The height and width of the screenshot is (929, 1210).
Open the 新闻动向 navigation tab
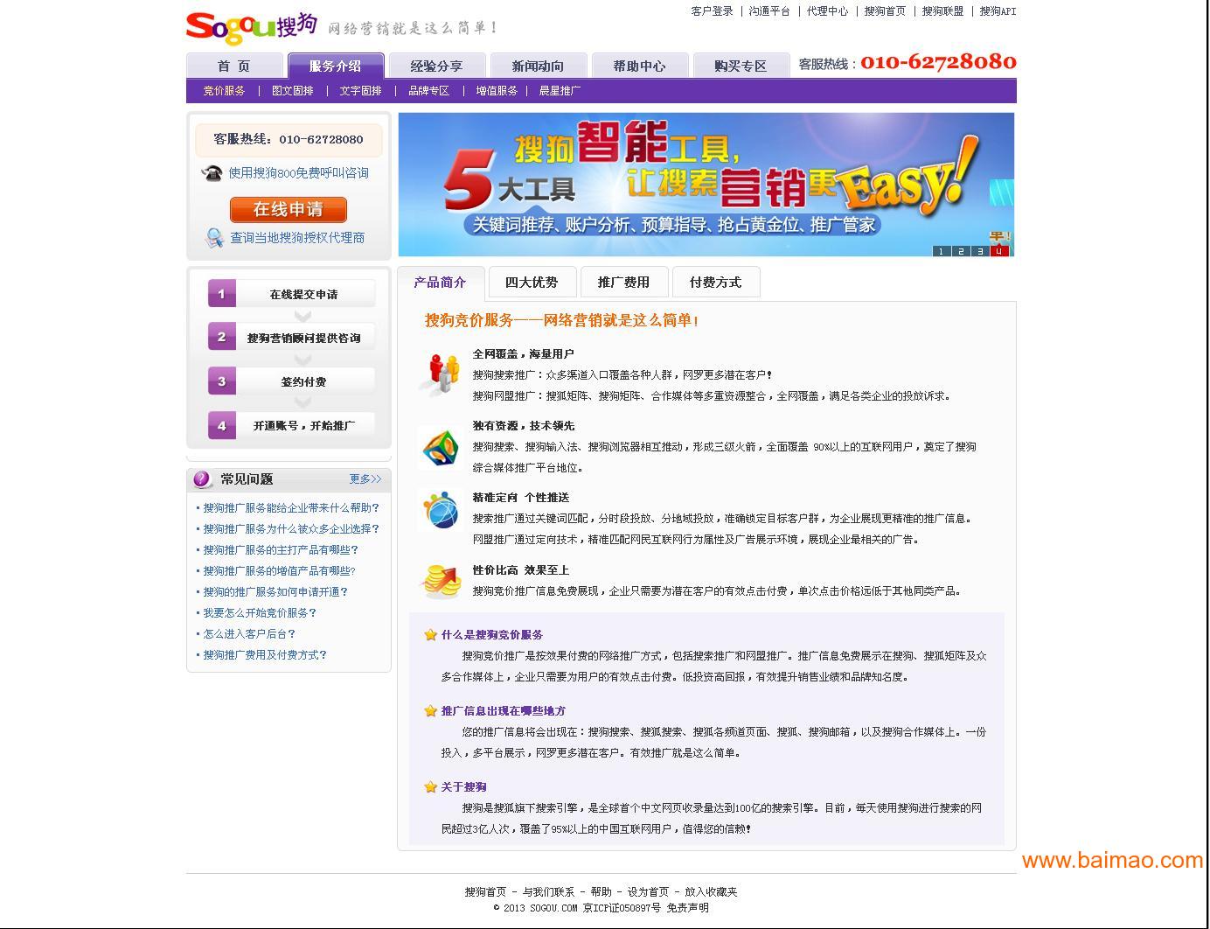point(538,66)
